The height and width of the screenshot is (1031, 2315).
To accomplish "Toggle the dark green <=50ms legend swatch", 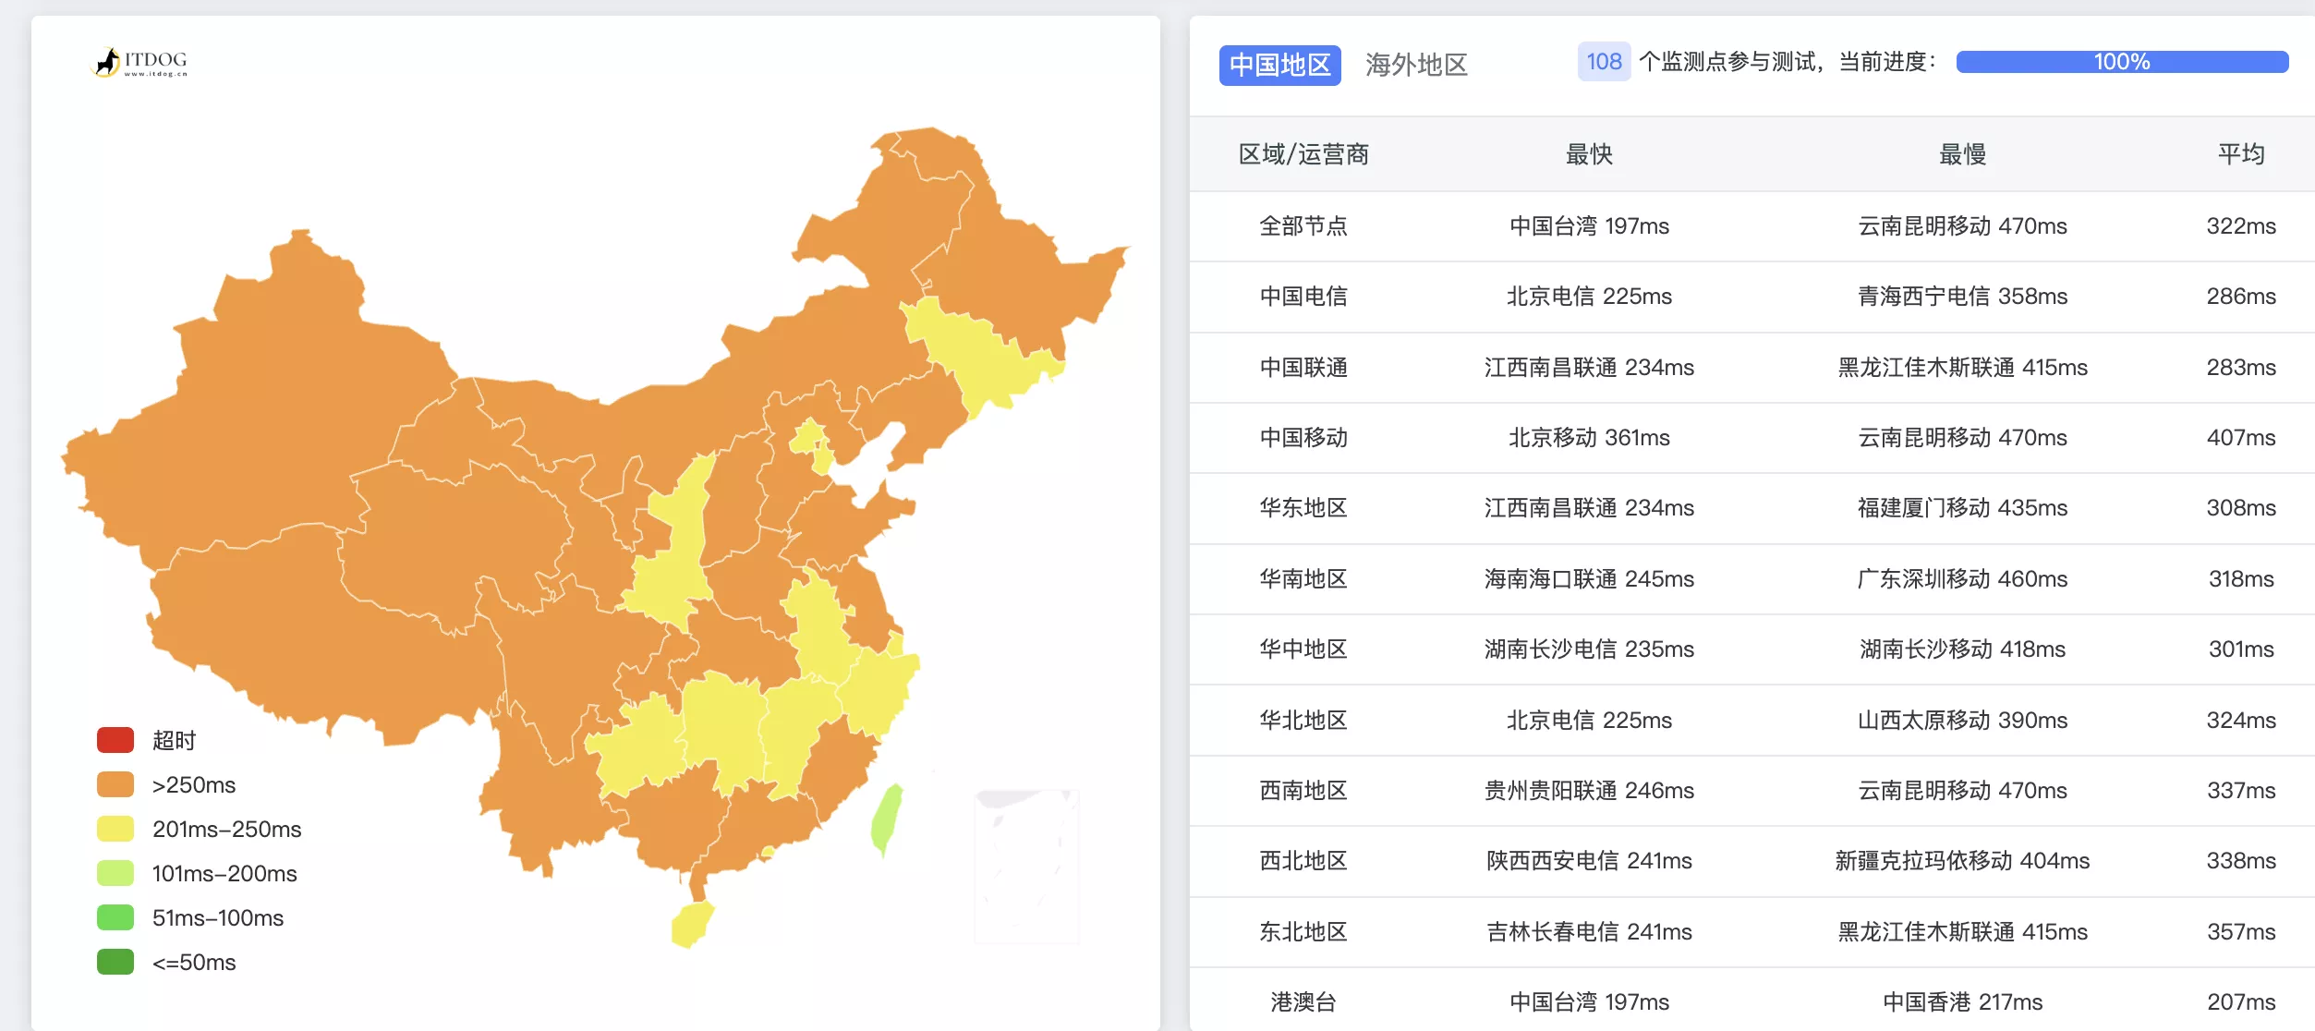I will [115, 962].
